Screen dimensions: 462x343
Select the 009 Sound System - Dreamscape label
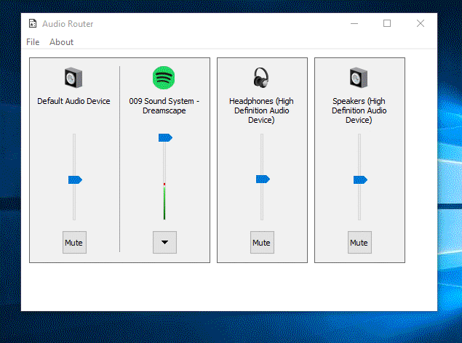pyautogui.click(x=164, y=106)
